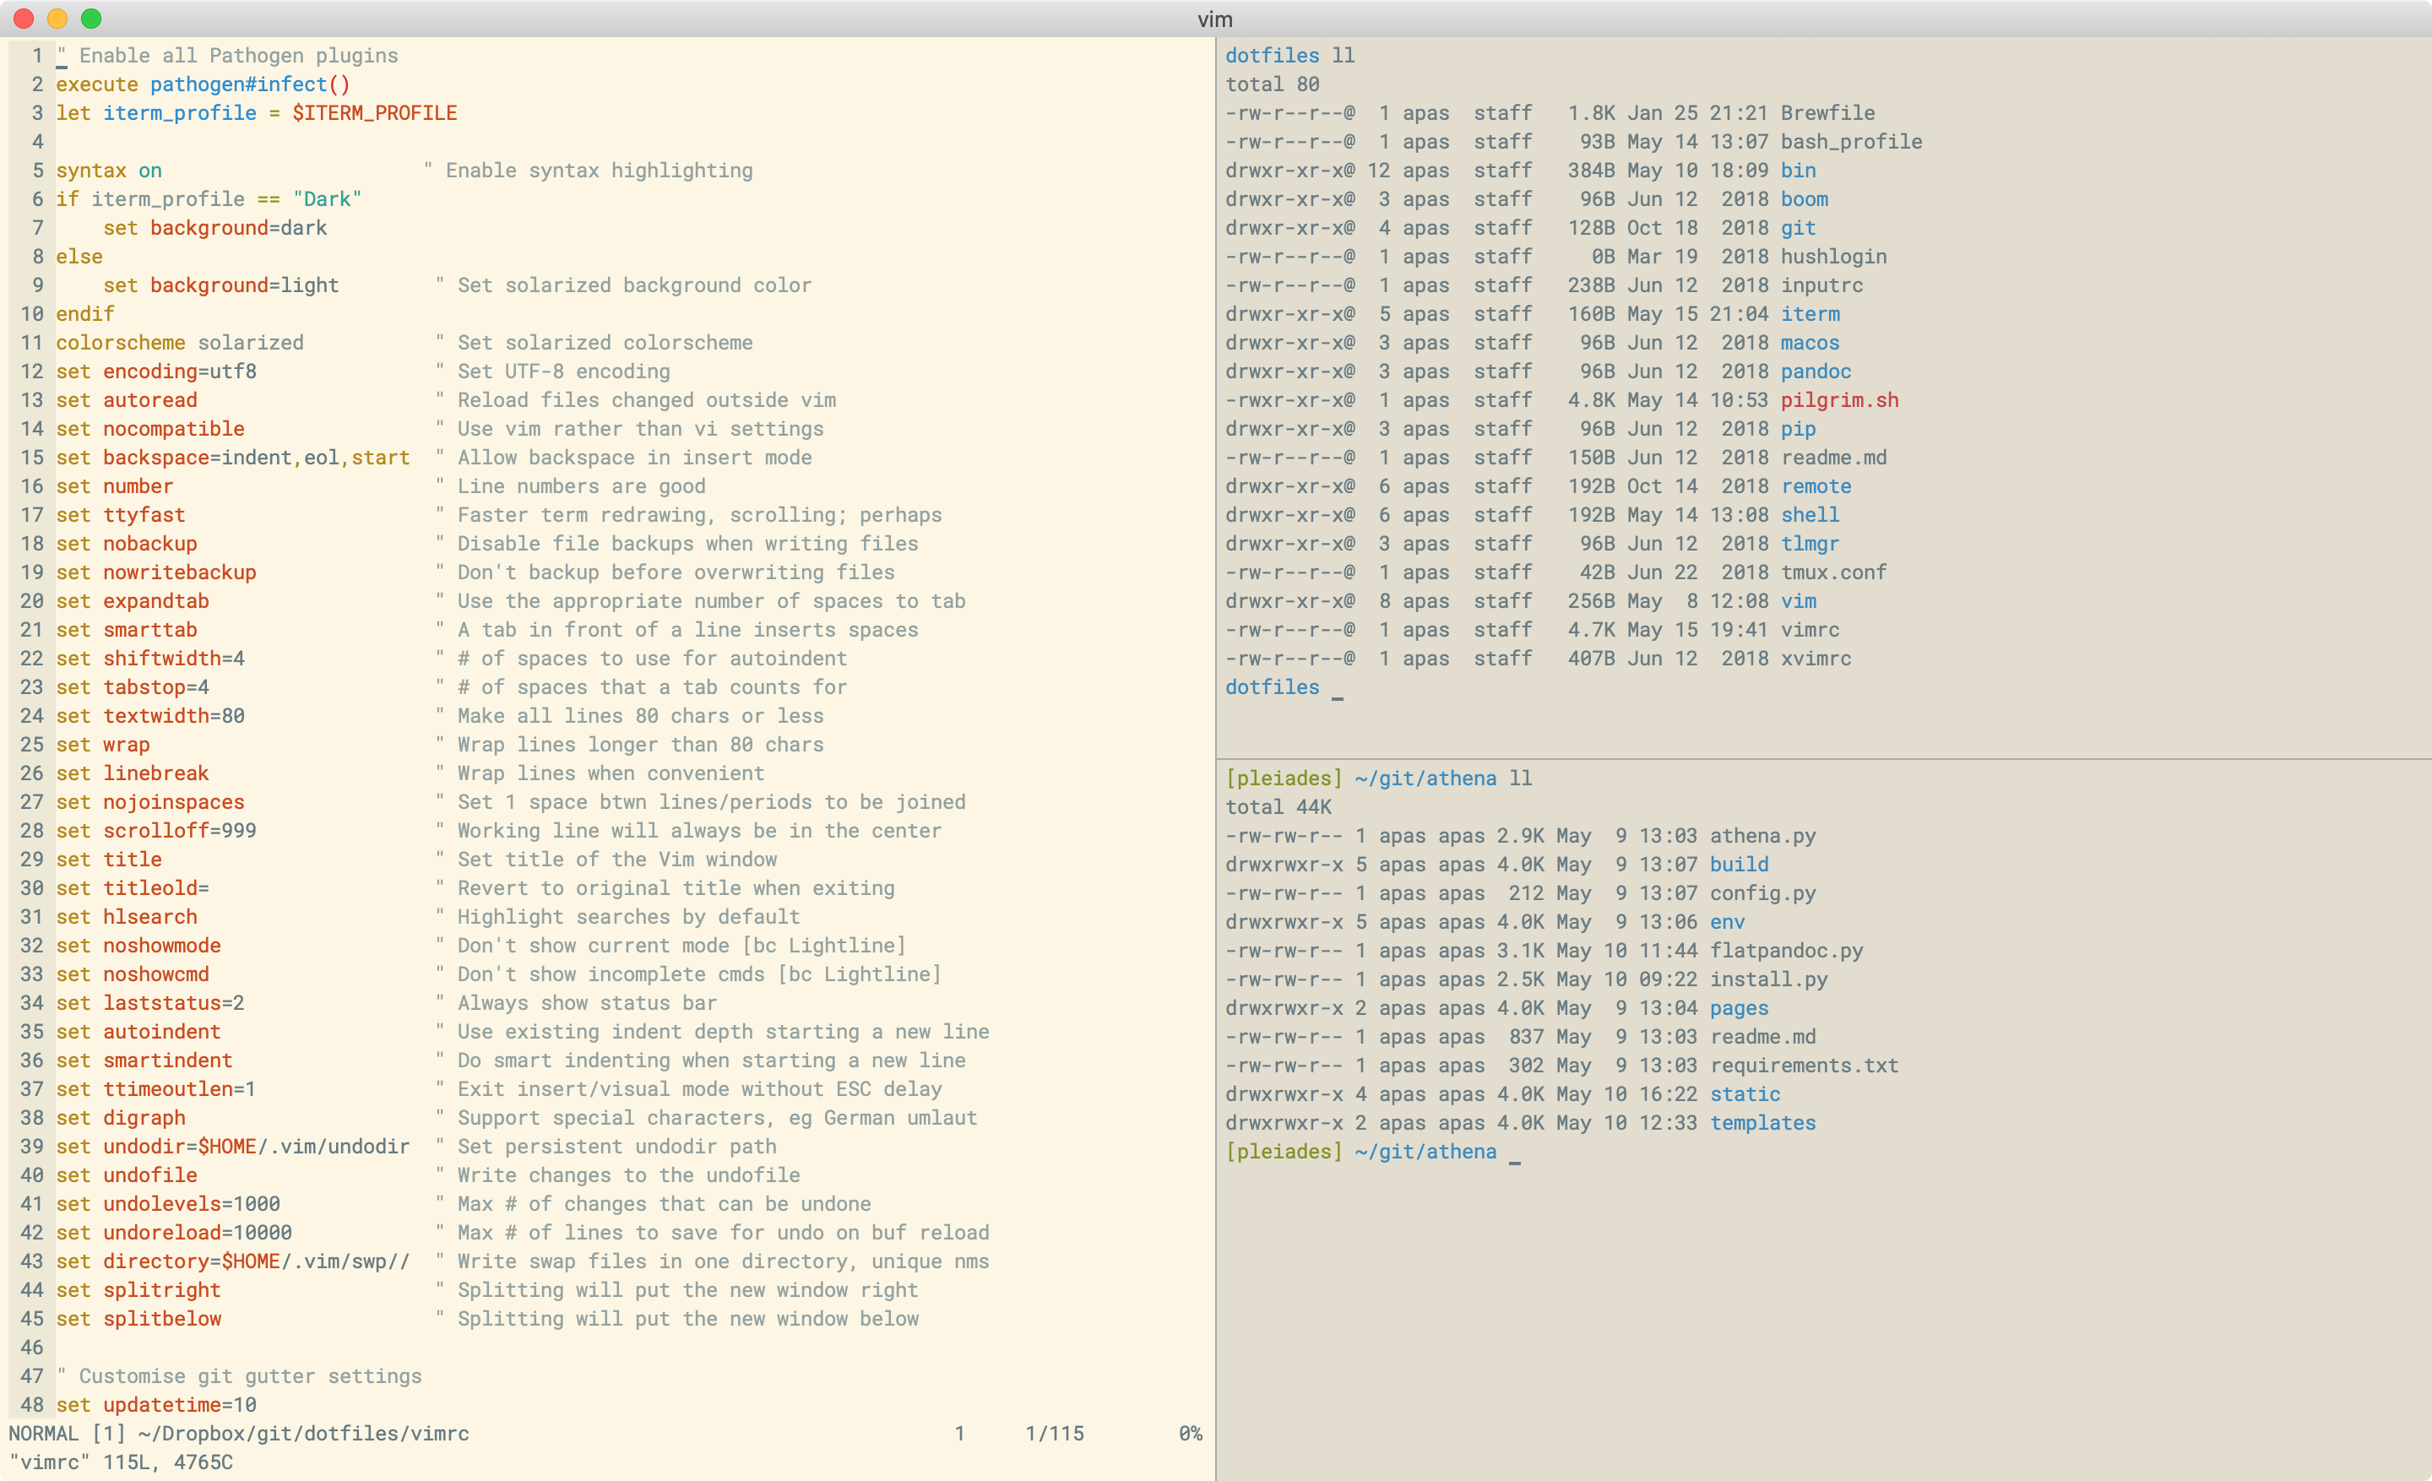
Task: Click the '"vimrc" 115L, 4765C' message
Action: coord(121,1462)
